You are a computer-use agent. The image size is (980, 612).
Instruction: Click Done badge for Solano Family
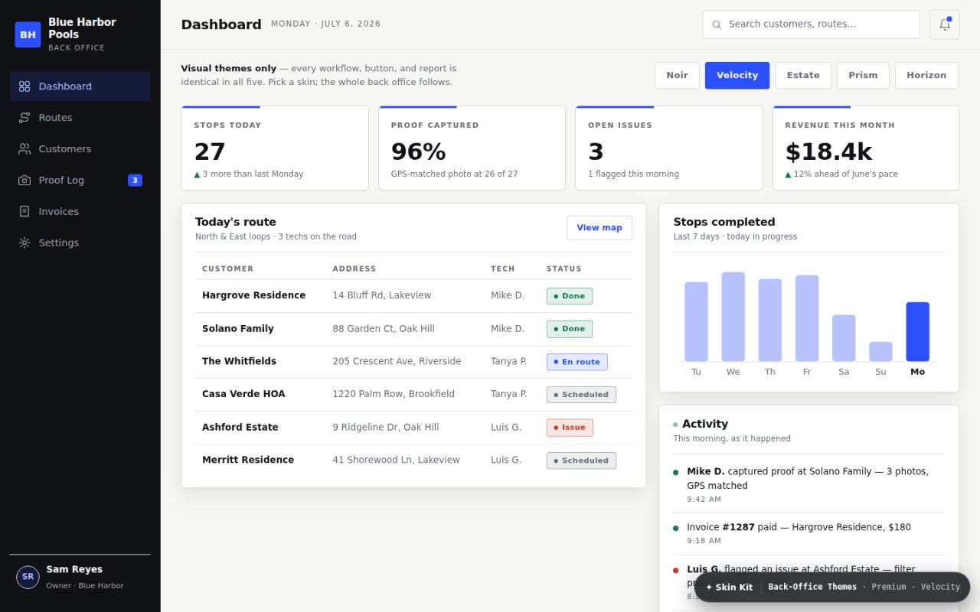point(569,329)
